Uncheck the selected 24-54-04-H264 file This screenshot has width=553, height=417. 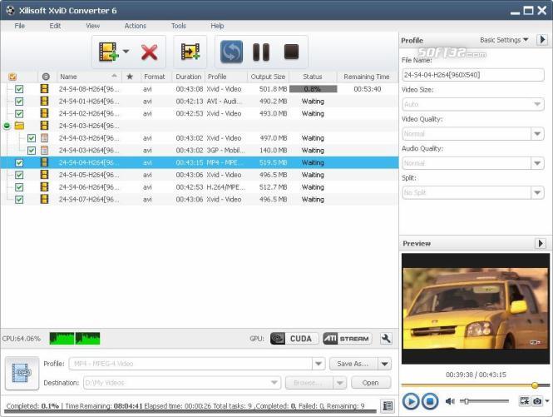tap(19, 163)
